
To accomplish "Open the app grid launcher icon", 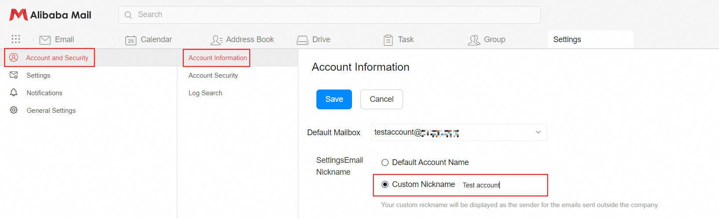I will [x=16, y=39].
